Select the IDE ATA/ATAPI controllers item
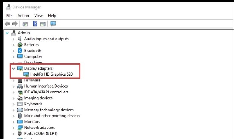The height and width of the screenshot is (139, 234). [46, 92]
